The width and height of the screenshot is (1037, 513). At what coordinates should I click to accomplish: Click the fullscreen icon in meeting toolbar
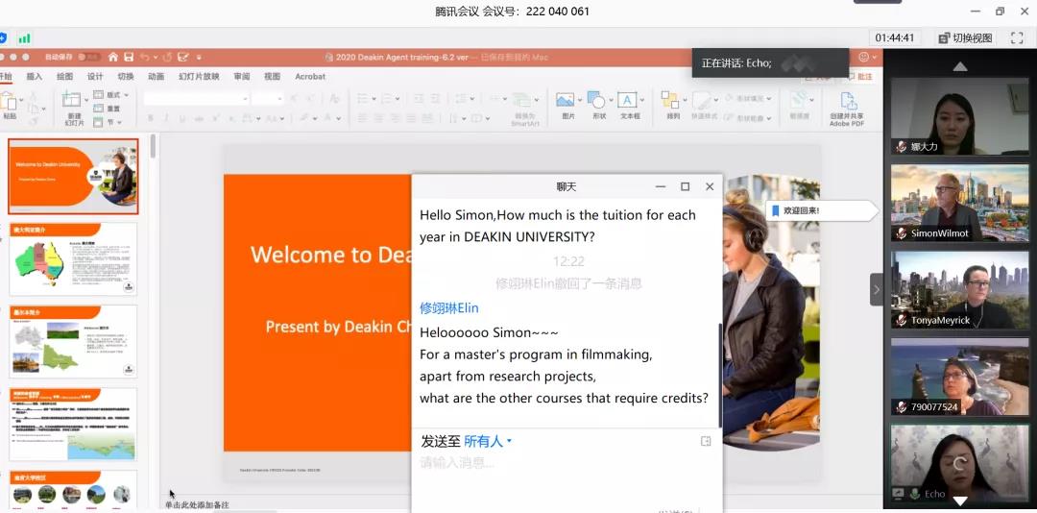point(1017,37)
